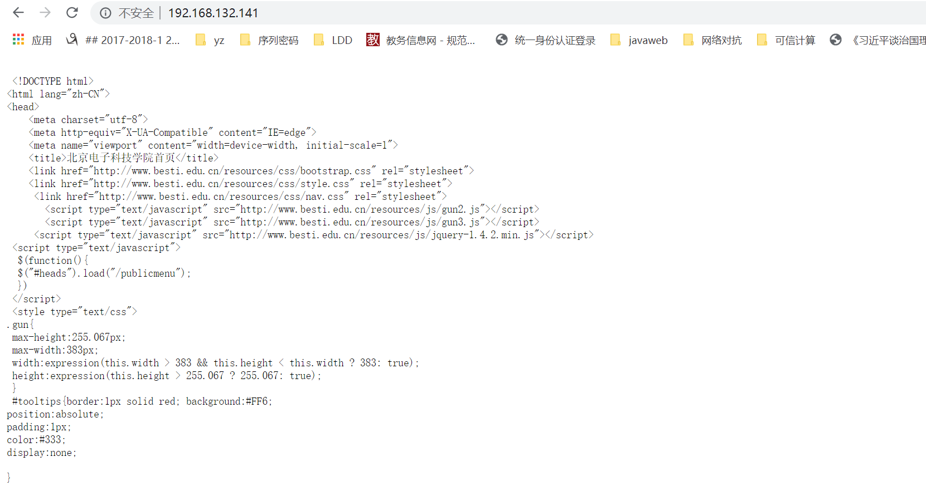Screen dimensions: 926x496
Task: Open the 网络对抗 bookmark folder
Action: tap(713, 40)
